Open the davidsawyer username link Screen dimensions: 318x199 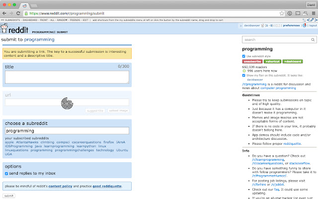252,25
